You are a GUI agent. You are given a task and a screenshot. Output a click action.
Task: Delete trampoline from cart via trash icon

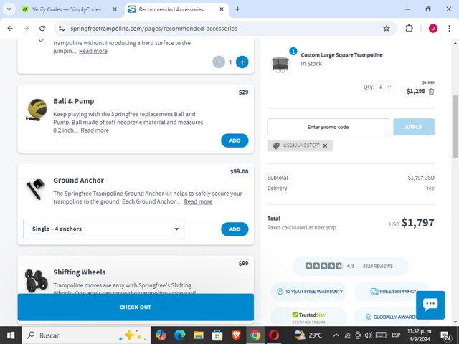(431, 92)
